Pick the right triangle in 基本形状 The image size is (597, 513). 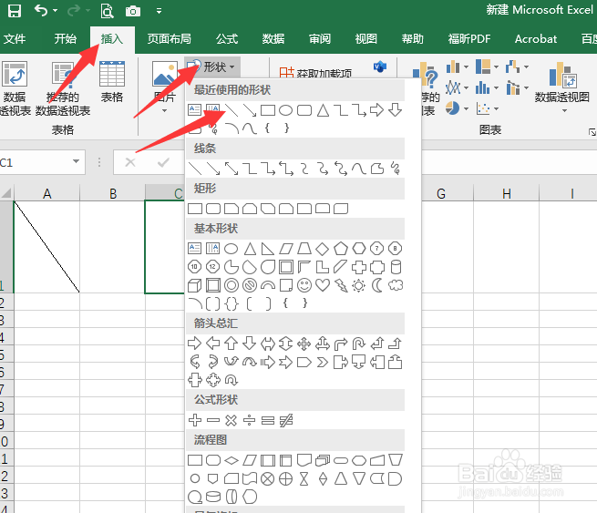[x=268, y=249]
